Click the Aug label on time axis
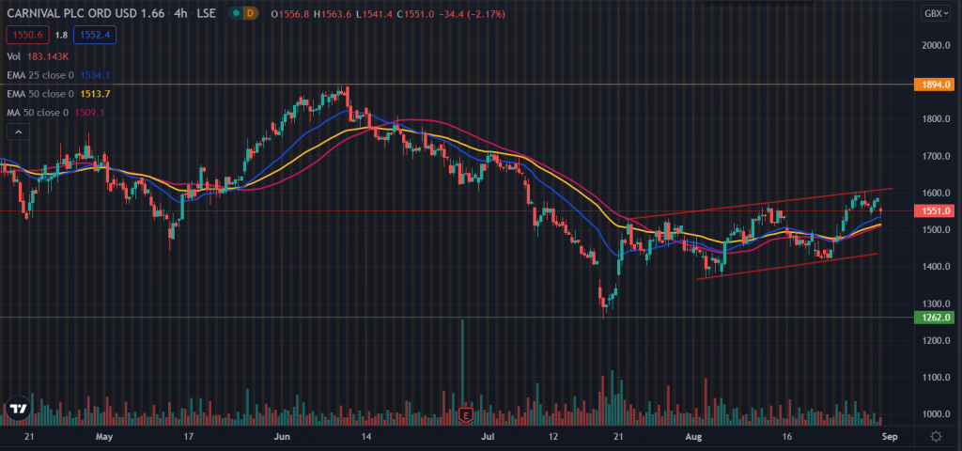Image resolution: width=962 pixels, height=451 pixels. [694, 437]
